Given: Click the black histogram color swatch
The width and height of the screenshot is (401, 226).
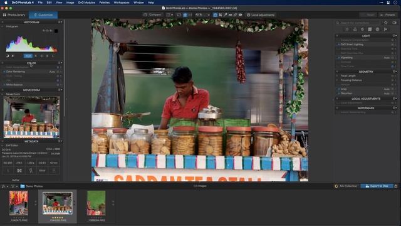Looking at the screenshot, I should (56, 31).
